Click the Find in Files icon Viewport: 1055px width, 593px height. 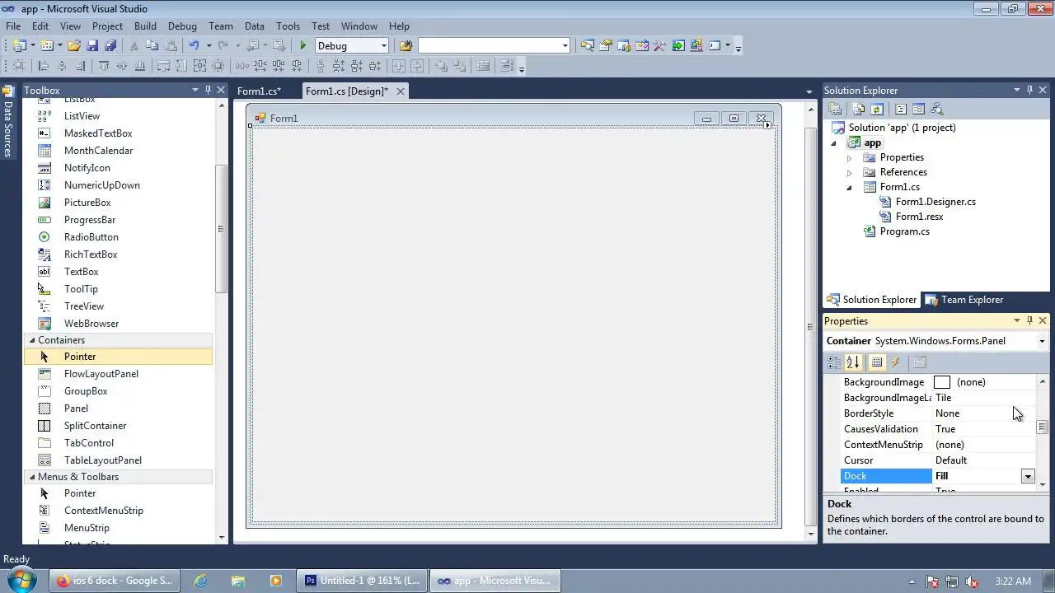[406, 45]
